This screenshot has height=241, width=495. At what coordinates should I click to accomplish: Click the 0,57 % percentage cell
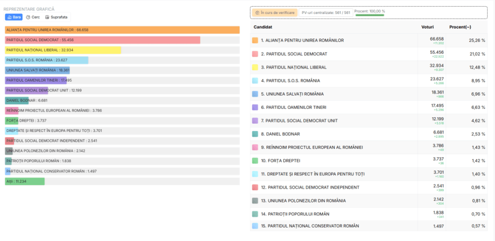479,226
